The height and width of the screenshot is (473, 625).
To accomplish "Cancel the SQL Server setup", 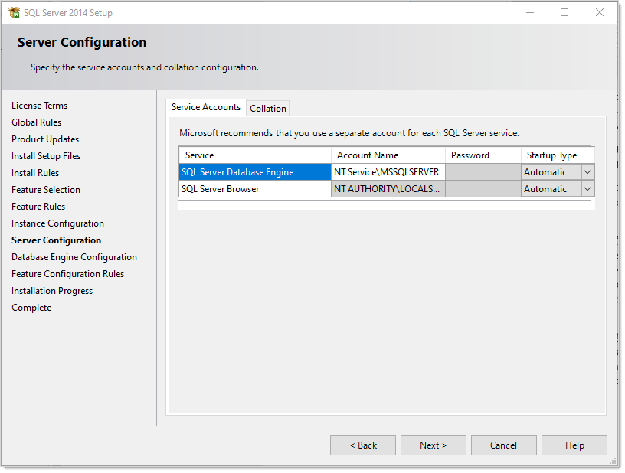I will coord(503,445).
